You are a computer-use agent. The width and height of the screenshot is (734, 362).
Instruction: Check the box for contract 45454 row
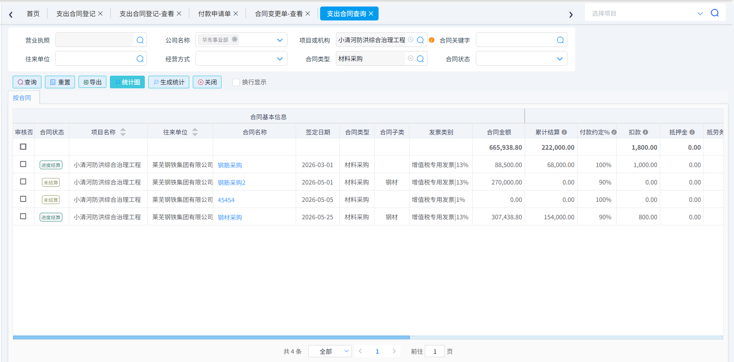pyautogui.click(x=23, y=199)
